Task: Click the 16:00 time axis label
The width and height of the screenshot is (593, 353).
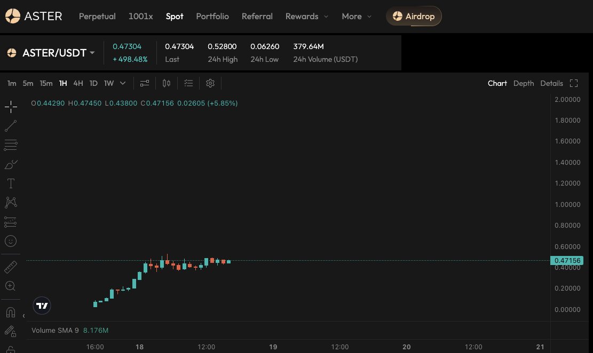Action: 95,347
